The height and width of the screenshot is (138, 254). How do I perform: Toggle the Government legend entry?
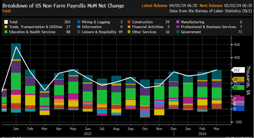(191, 32)
